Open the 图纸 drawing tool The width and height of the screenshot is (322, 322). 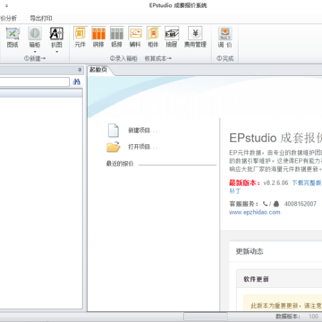point(13,38)
